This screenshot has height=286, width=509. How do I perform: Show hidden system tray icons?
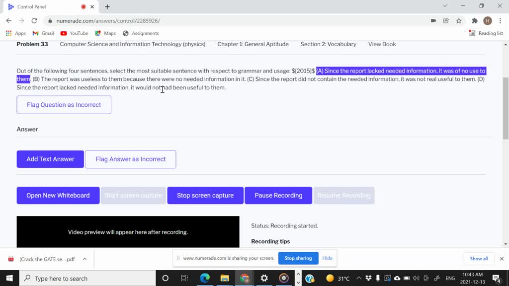click(359, 278)
